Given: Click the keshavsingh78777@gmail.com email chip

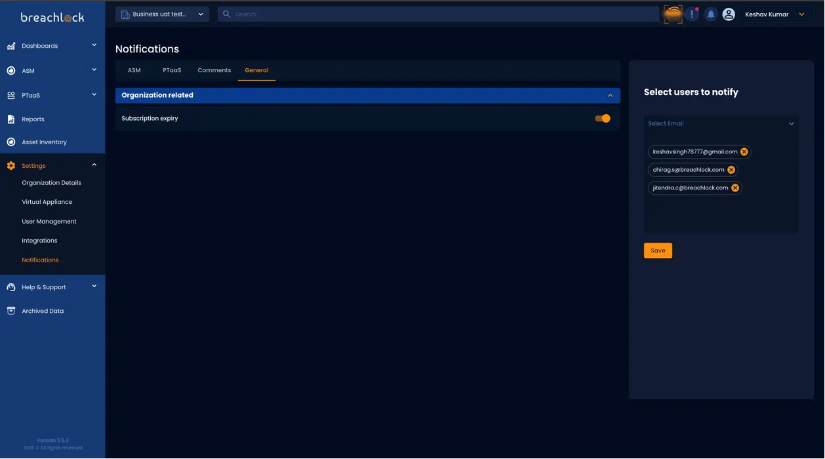Looking at the screenshot, I should 699,151.
